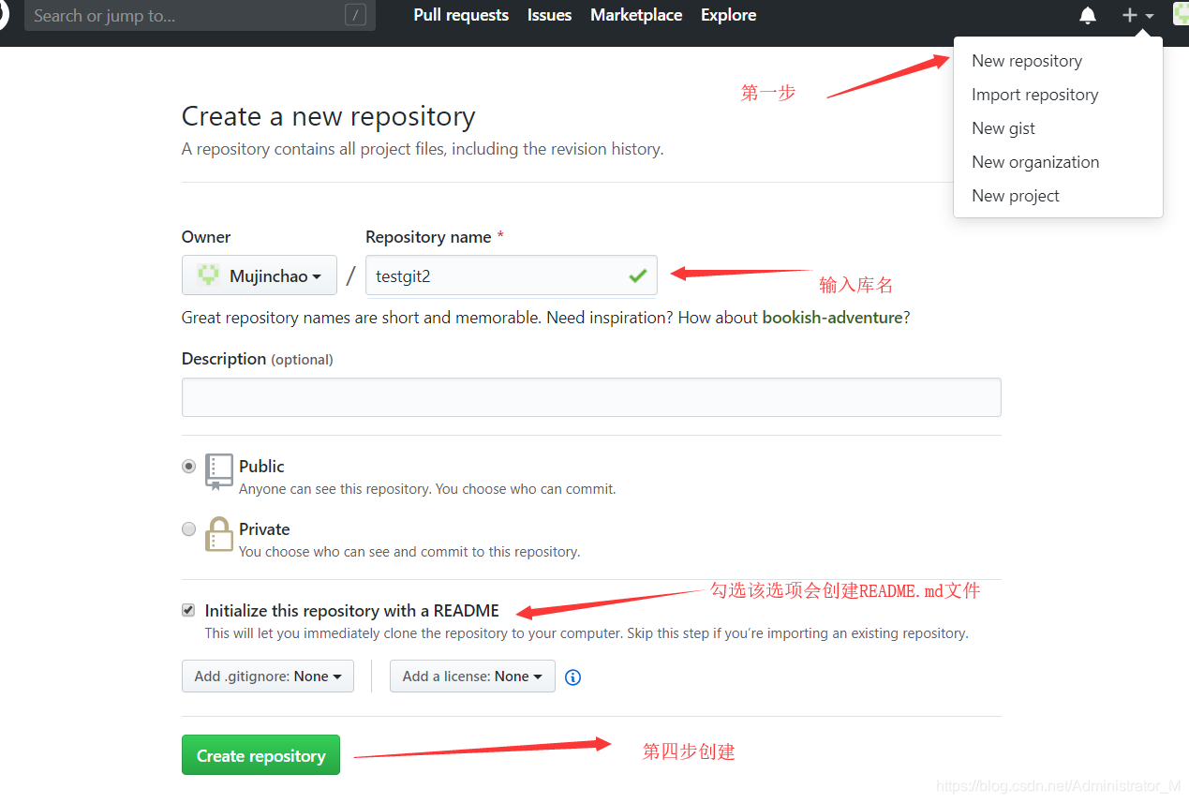Open the Add a license dropdown
The image size is (1189, 803).
coord(472,677)
